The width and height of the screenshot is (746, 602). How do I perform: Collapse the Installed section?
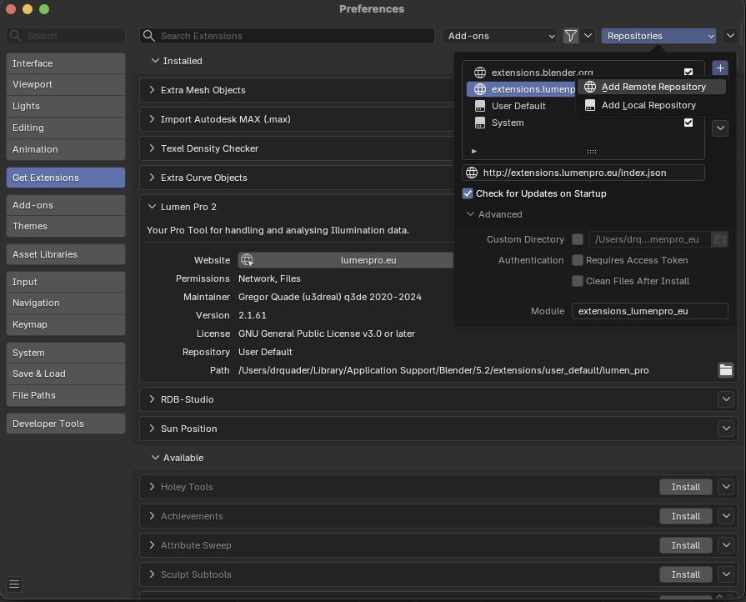tap(155, 61)
